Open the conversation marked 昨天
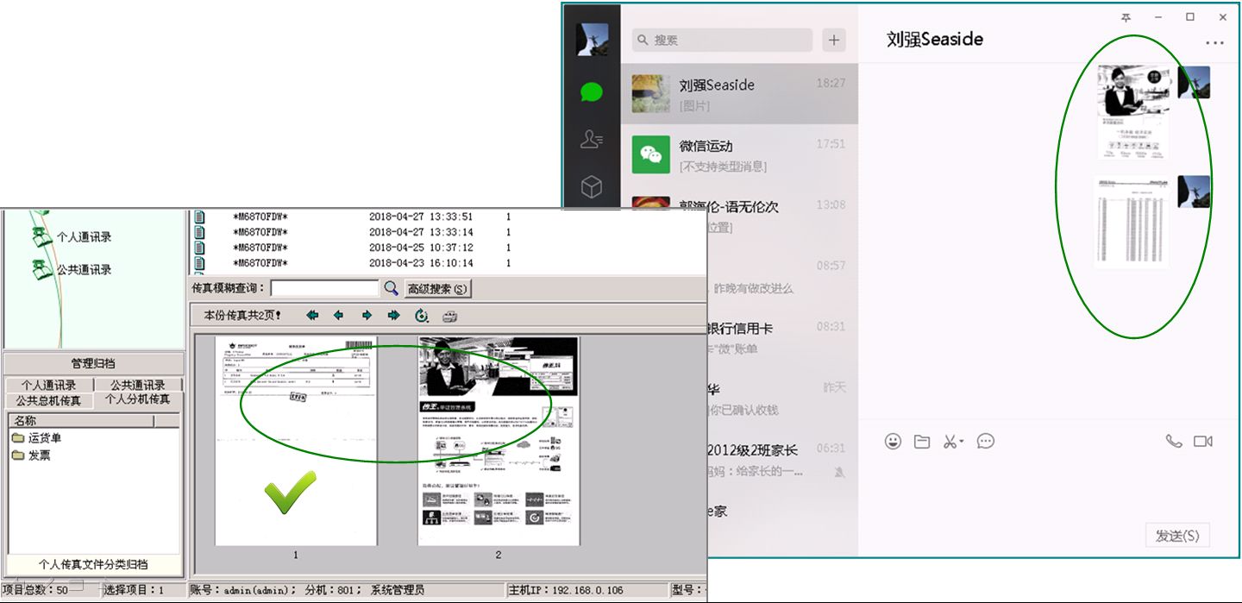This screenshot has width=1242, height=603. 782,398
